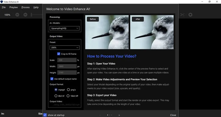Open the Help menu
The width and height of the screenshot is (221, 117).
pyautogui.click(x=36, y=7)
